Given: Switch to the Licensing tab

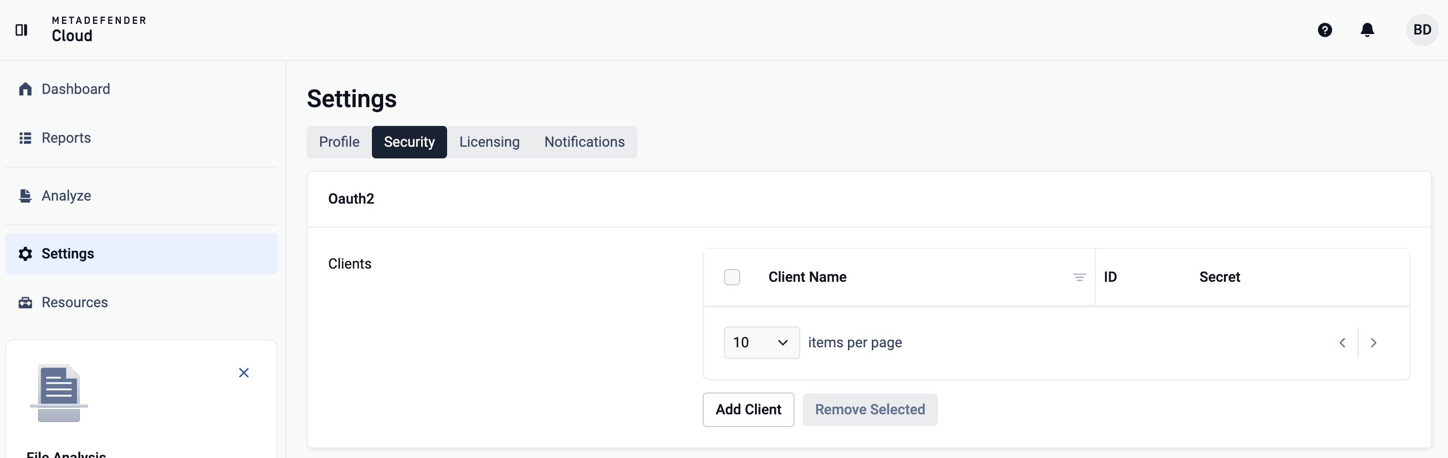Looking at the screenshot, I should coord(489,142).
